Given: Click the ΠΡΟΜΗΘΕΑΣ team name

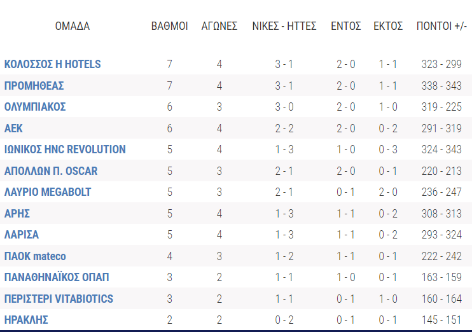Looking at the screenshot, I should tap(34, 86).
